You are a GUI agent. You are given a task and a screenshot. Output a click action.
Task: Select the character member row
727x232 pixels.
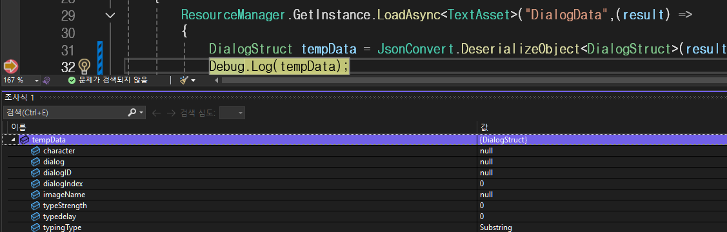coord(364,151)
